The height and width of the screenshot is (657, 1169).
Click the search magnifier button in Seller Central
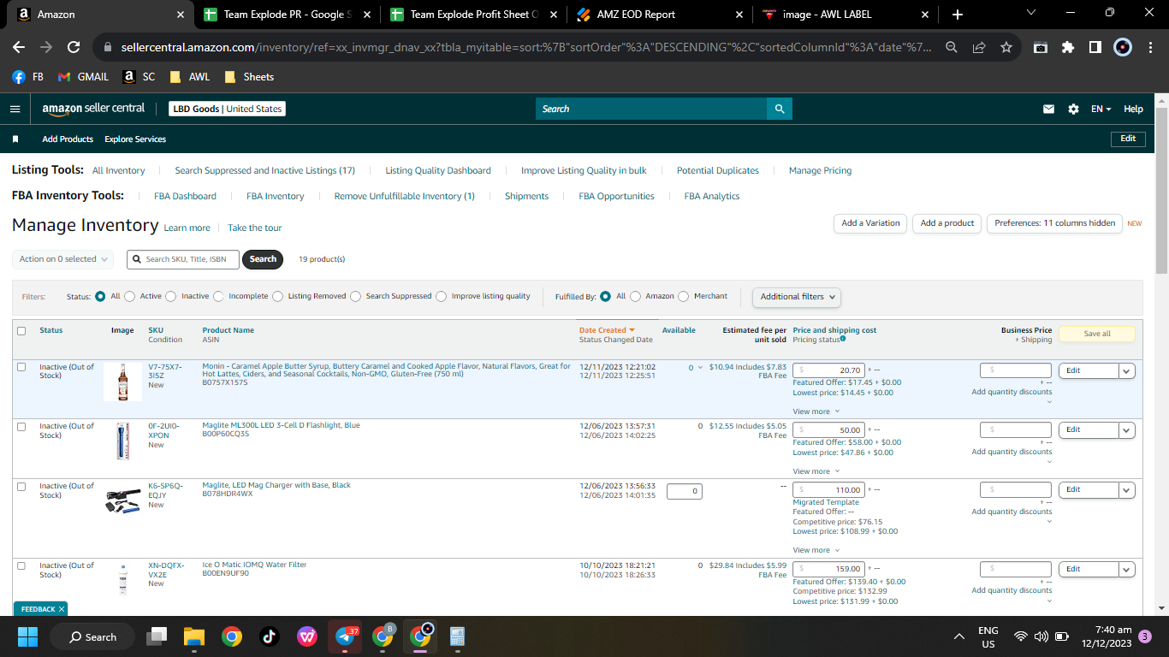[x=780, y=109]
